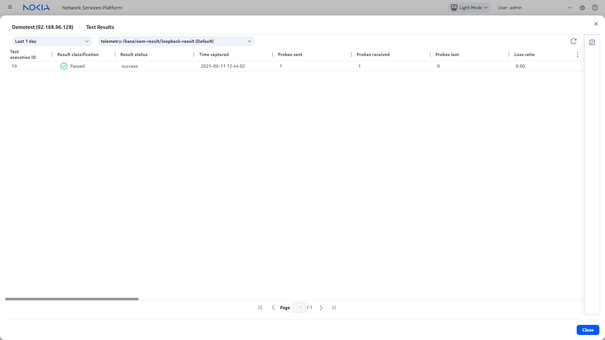The image size is (605, 340).
Task: Open the clipboard check side panel icon
Action: (x=592, y=42)
